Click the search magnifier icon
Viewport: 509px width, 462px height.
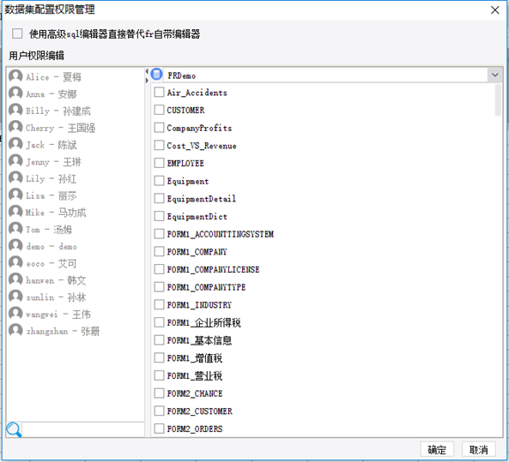(14, 430)
